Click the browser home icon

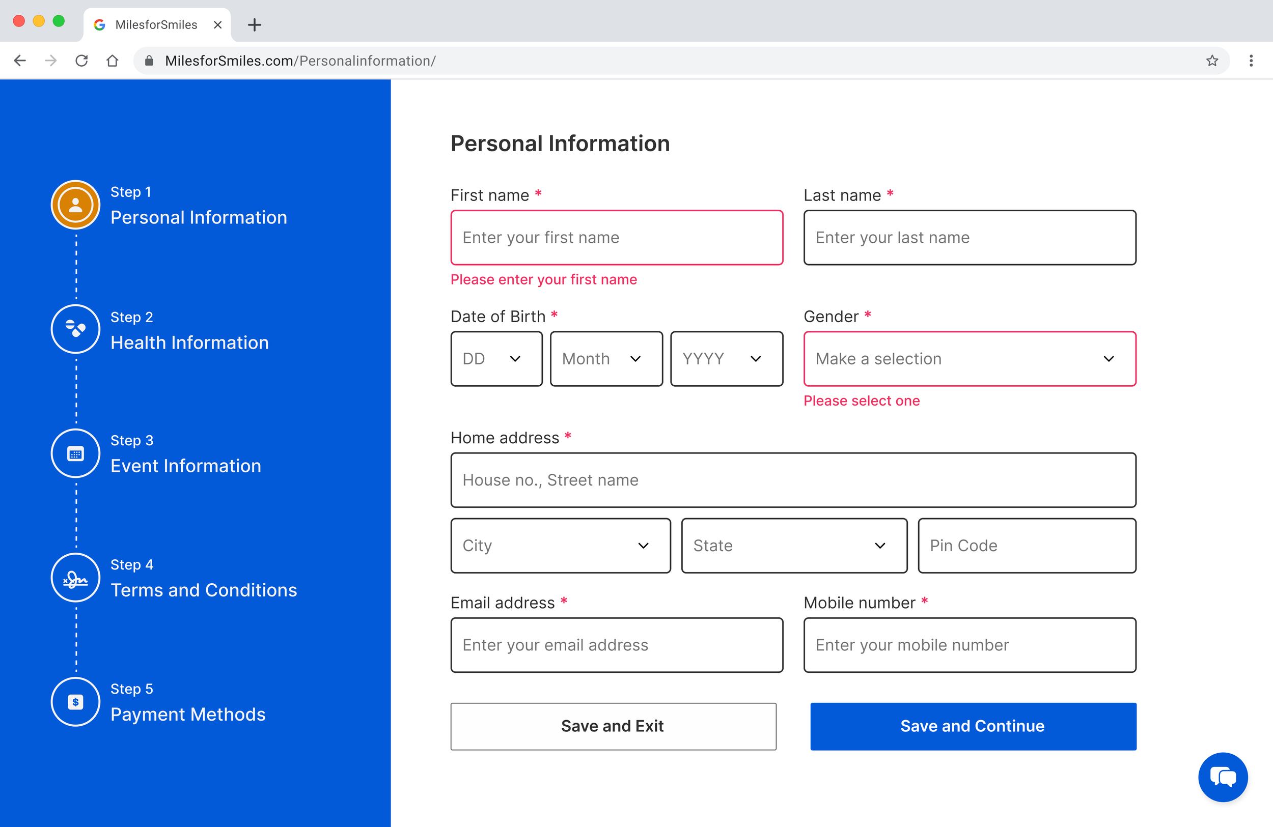113,61
